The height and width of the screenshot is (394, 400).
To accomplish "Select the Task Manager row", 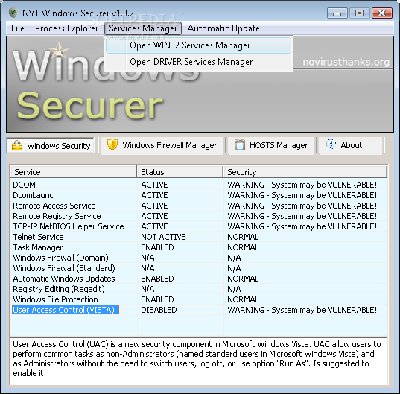I will click(x=199, y=247).
